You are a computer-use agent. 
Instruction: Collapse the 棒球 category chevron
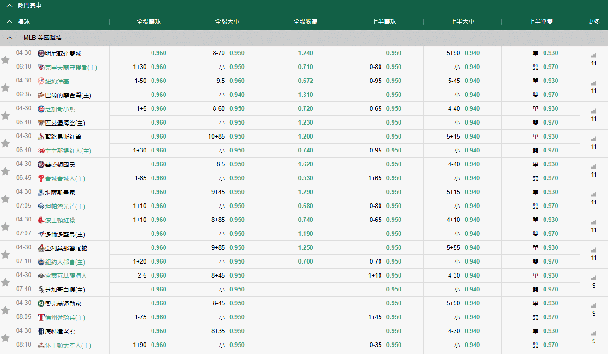pyautogui.click(x=9, y=22)
